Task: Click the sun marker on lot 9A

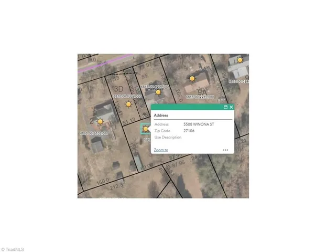Action: click(x=192, y=78)
